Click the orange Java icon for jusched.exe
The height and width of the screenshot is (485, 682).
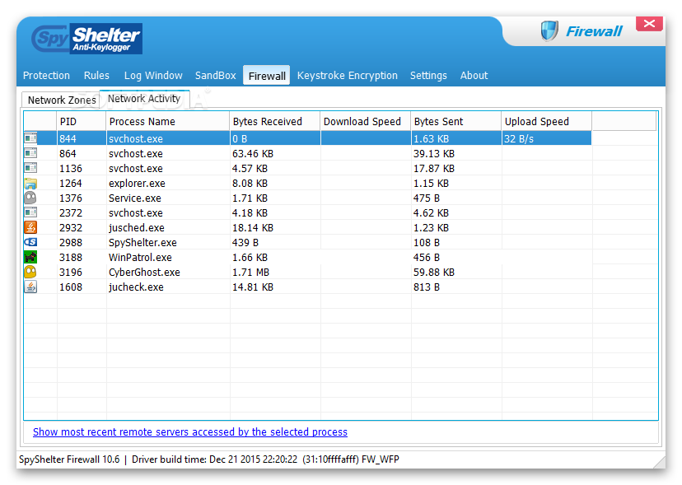click(30, 227)
